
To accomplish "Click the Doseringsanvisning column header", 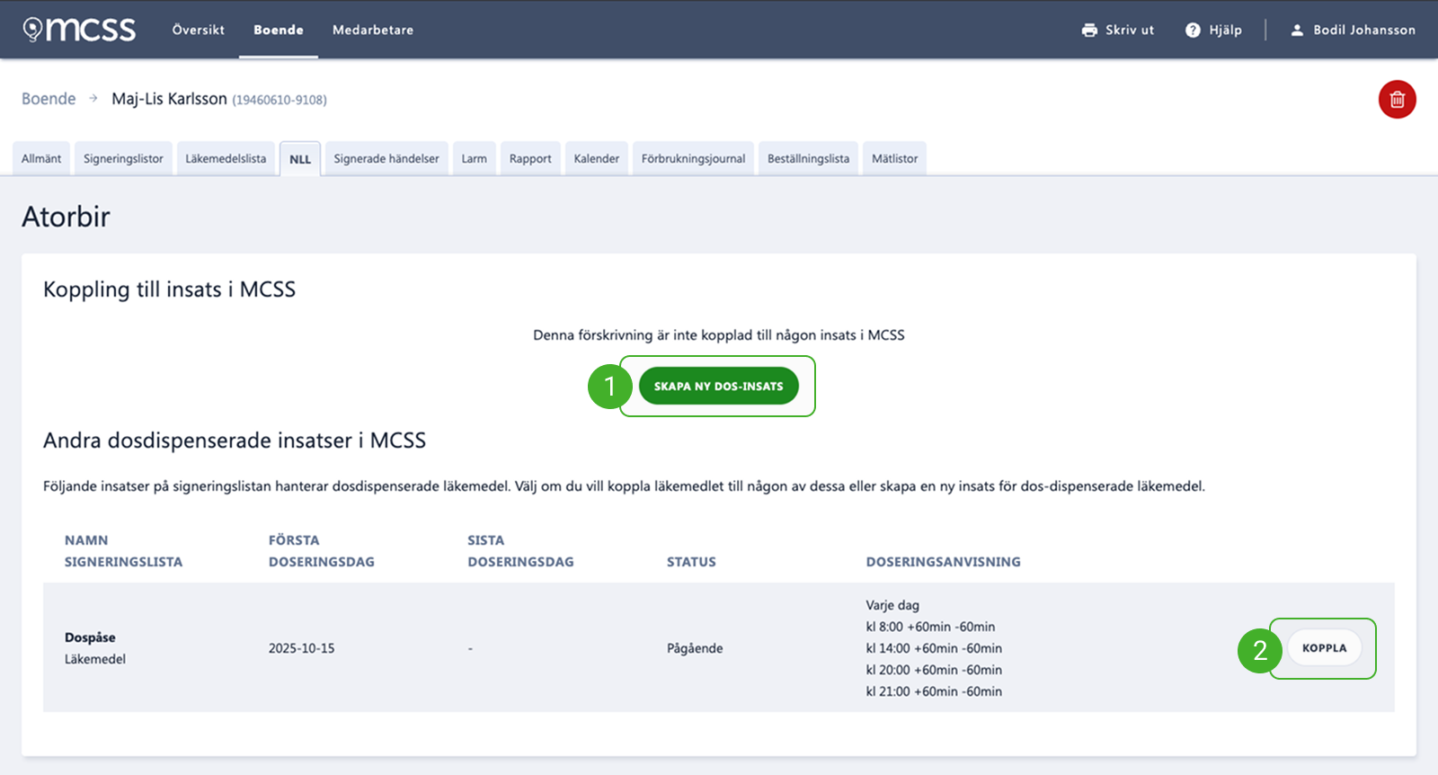I will pos(943,562).
